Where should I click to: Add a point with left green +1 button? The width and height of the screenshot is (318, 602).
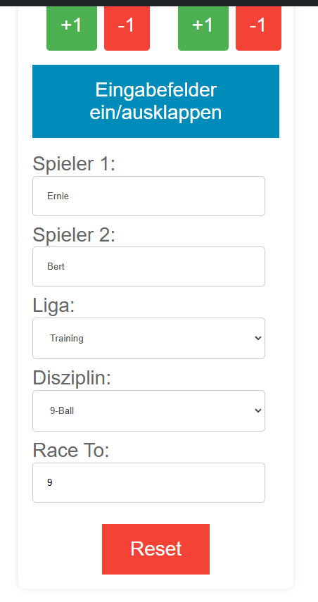point(72,28)
